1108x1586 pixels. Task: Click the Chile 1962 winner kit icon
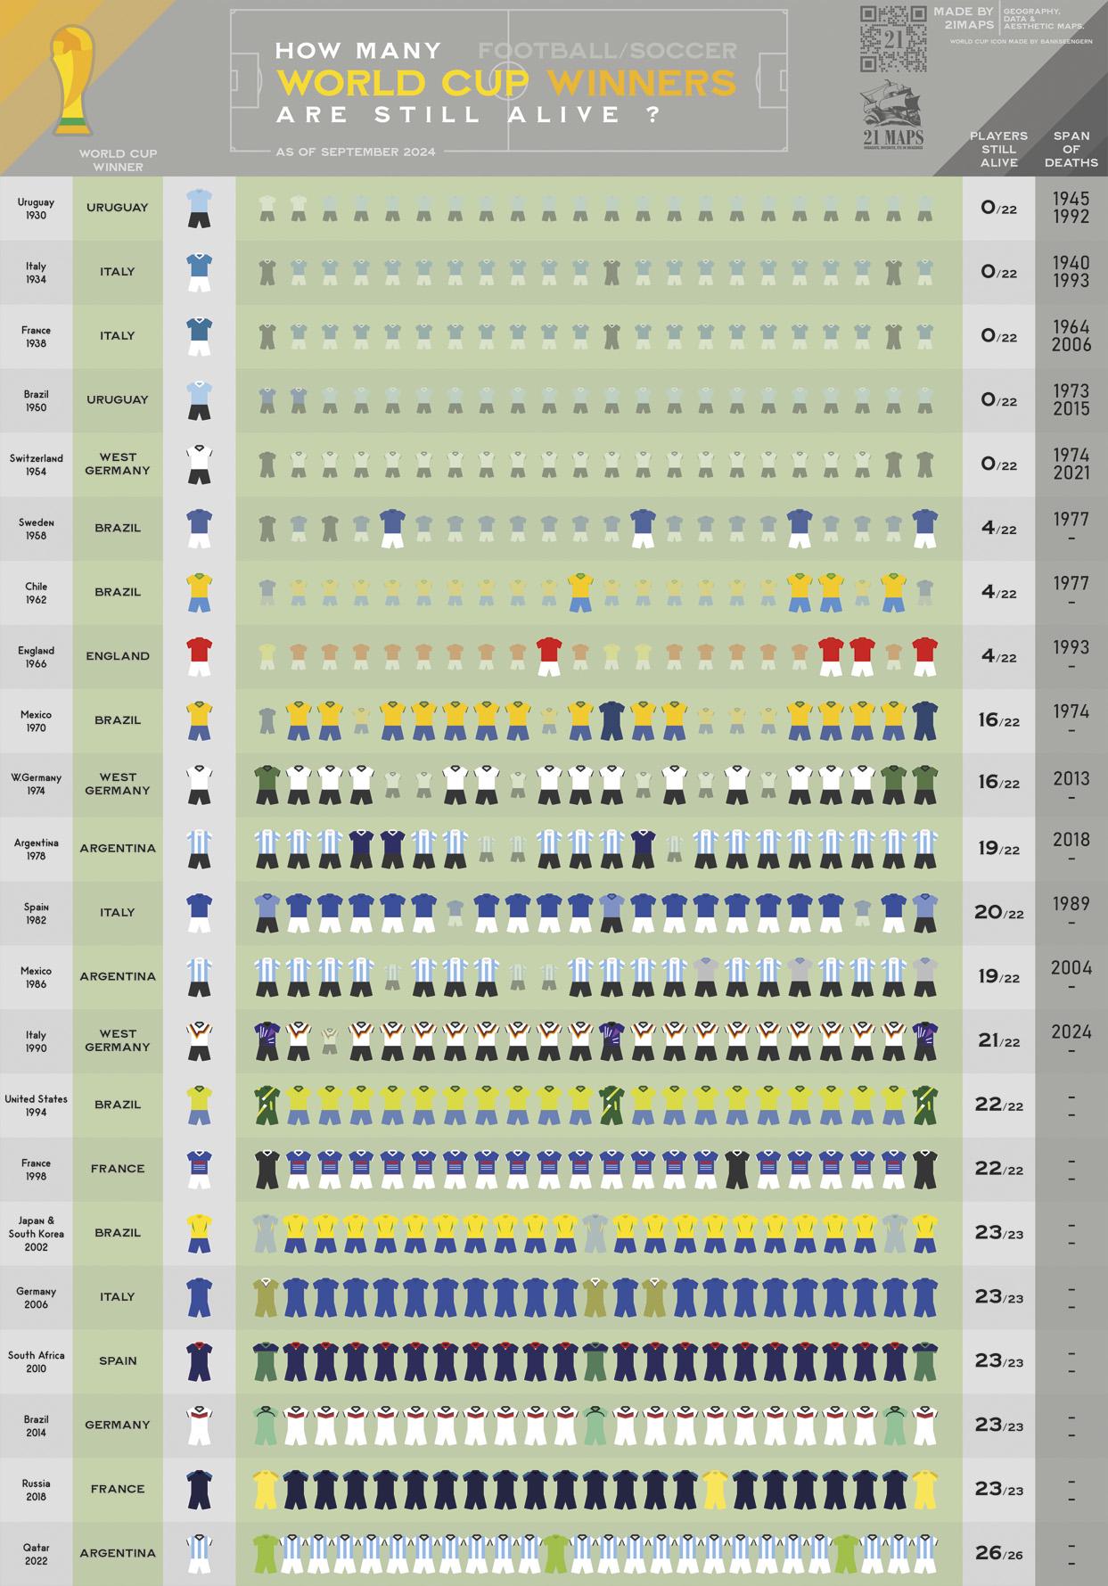[x=200, y=593]
